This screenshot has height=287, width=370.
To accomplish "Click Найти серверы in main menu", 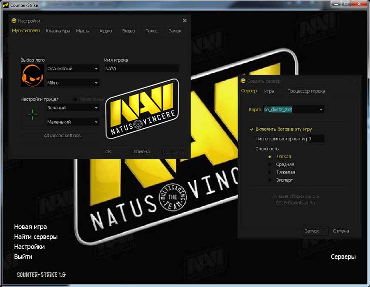I will pos(36,237).
